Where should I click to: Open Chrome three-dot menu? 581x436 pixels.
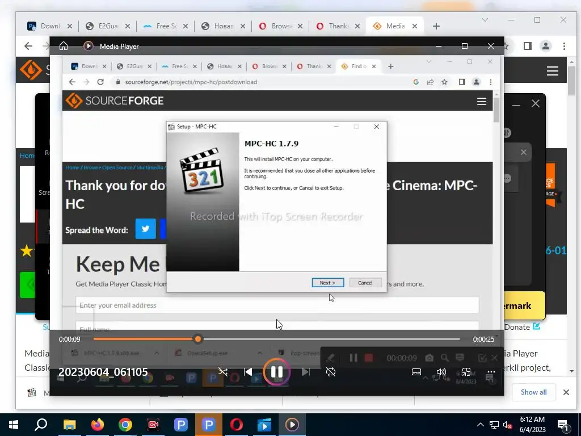click(564, 46)
